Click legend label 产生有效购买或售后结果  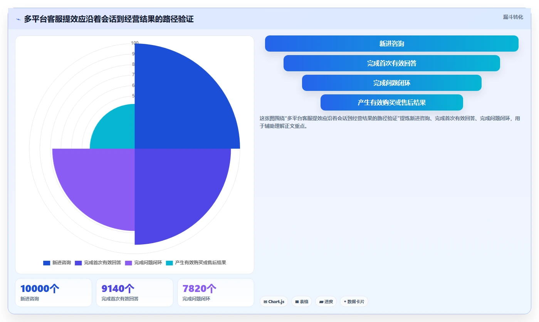(x=200, y=263)
